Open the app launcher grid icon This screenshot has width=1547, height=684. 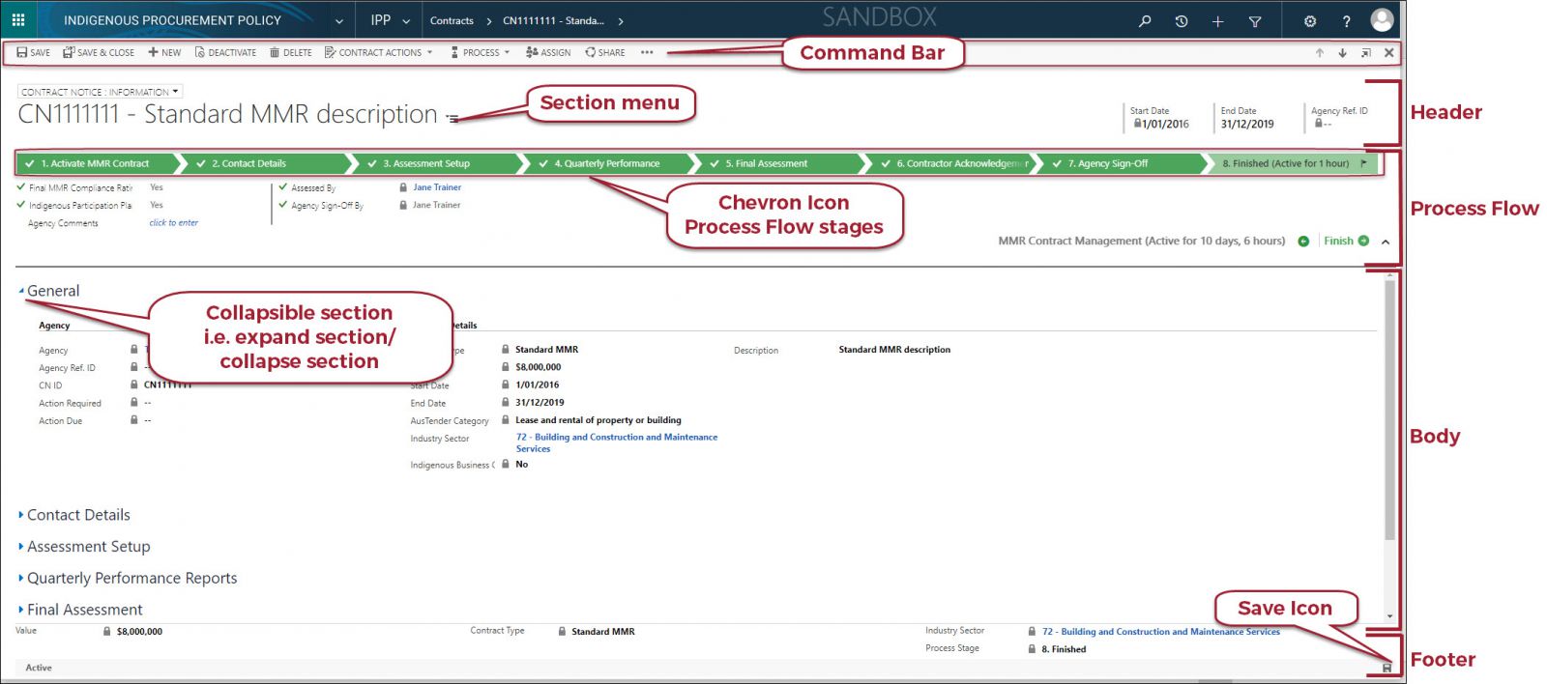(18, 19)
